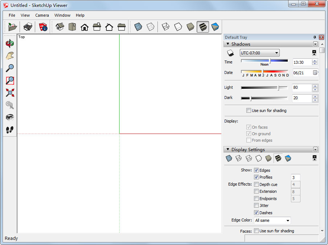328x245 pixels.
Task: Click the Open file toolbar icon
Action: [x=12, y=27]
